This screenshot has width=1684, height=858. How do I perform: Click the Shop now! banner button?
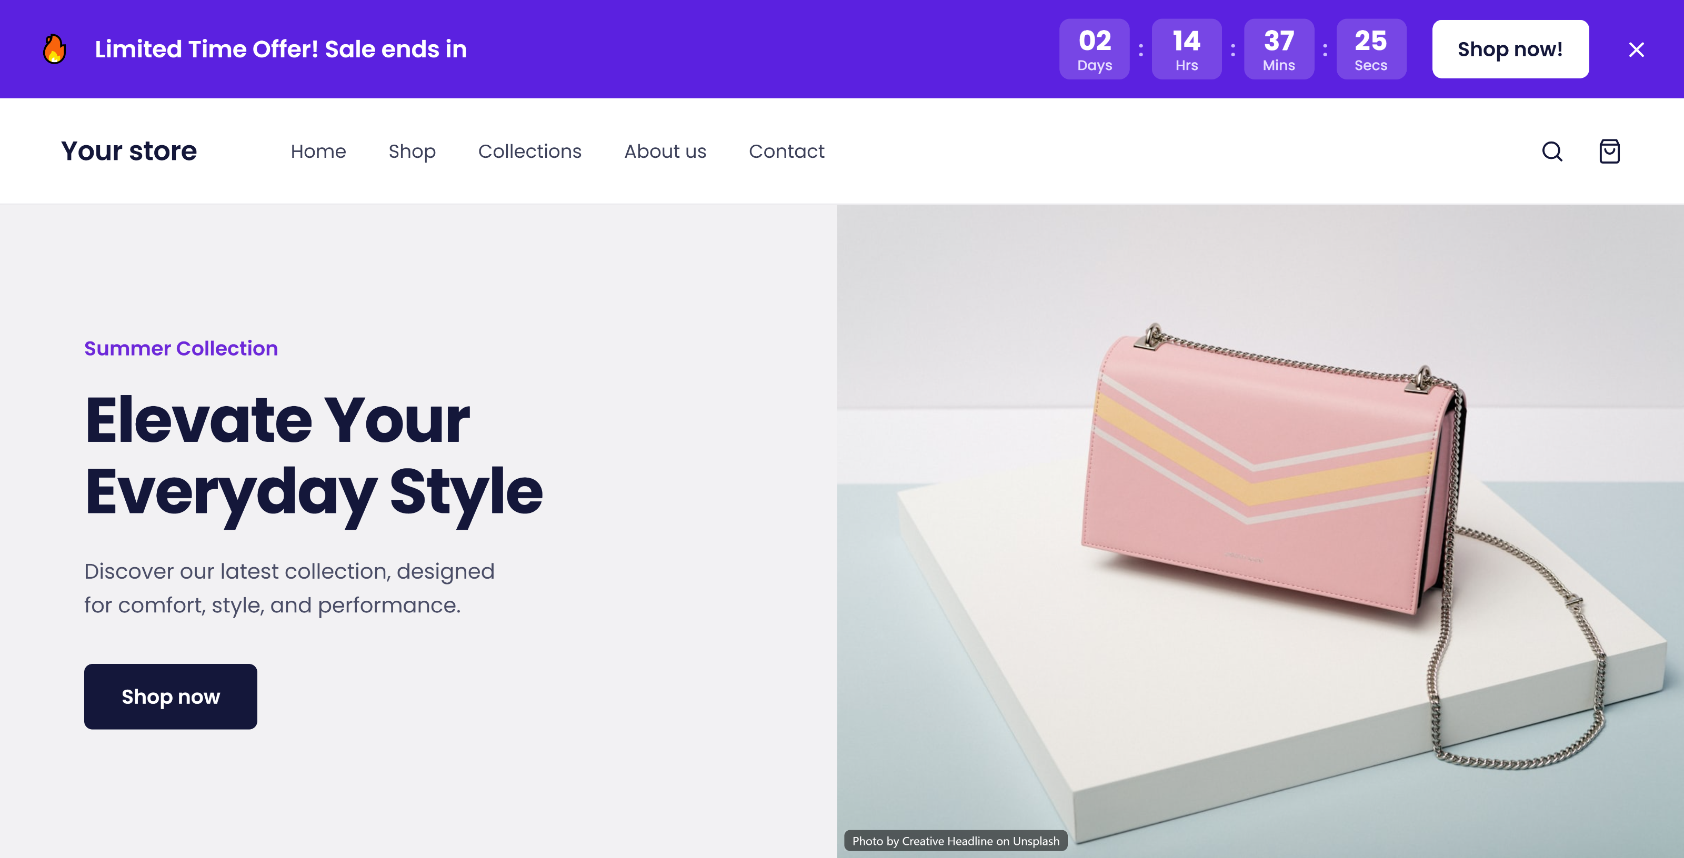[x=1510, y=49]
